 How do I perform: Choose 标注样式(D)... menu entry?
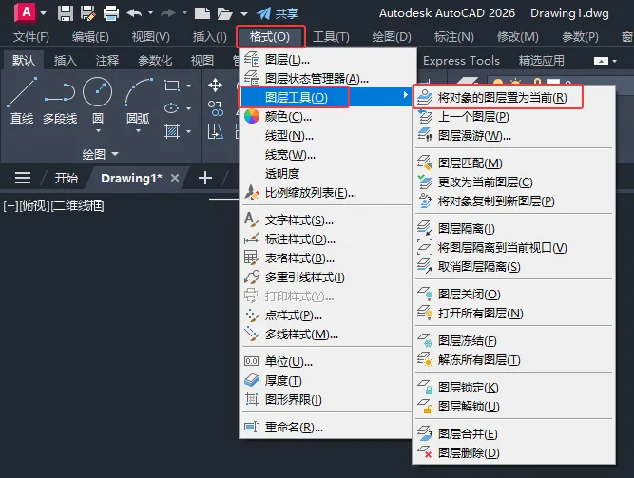326,239
